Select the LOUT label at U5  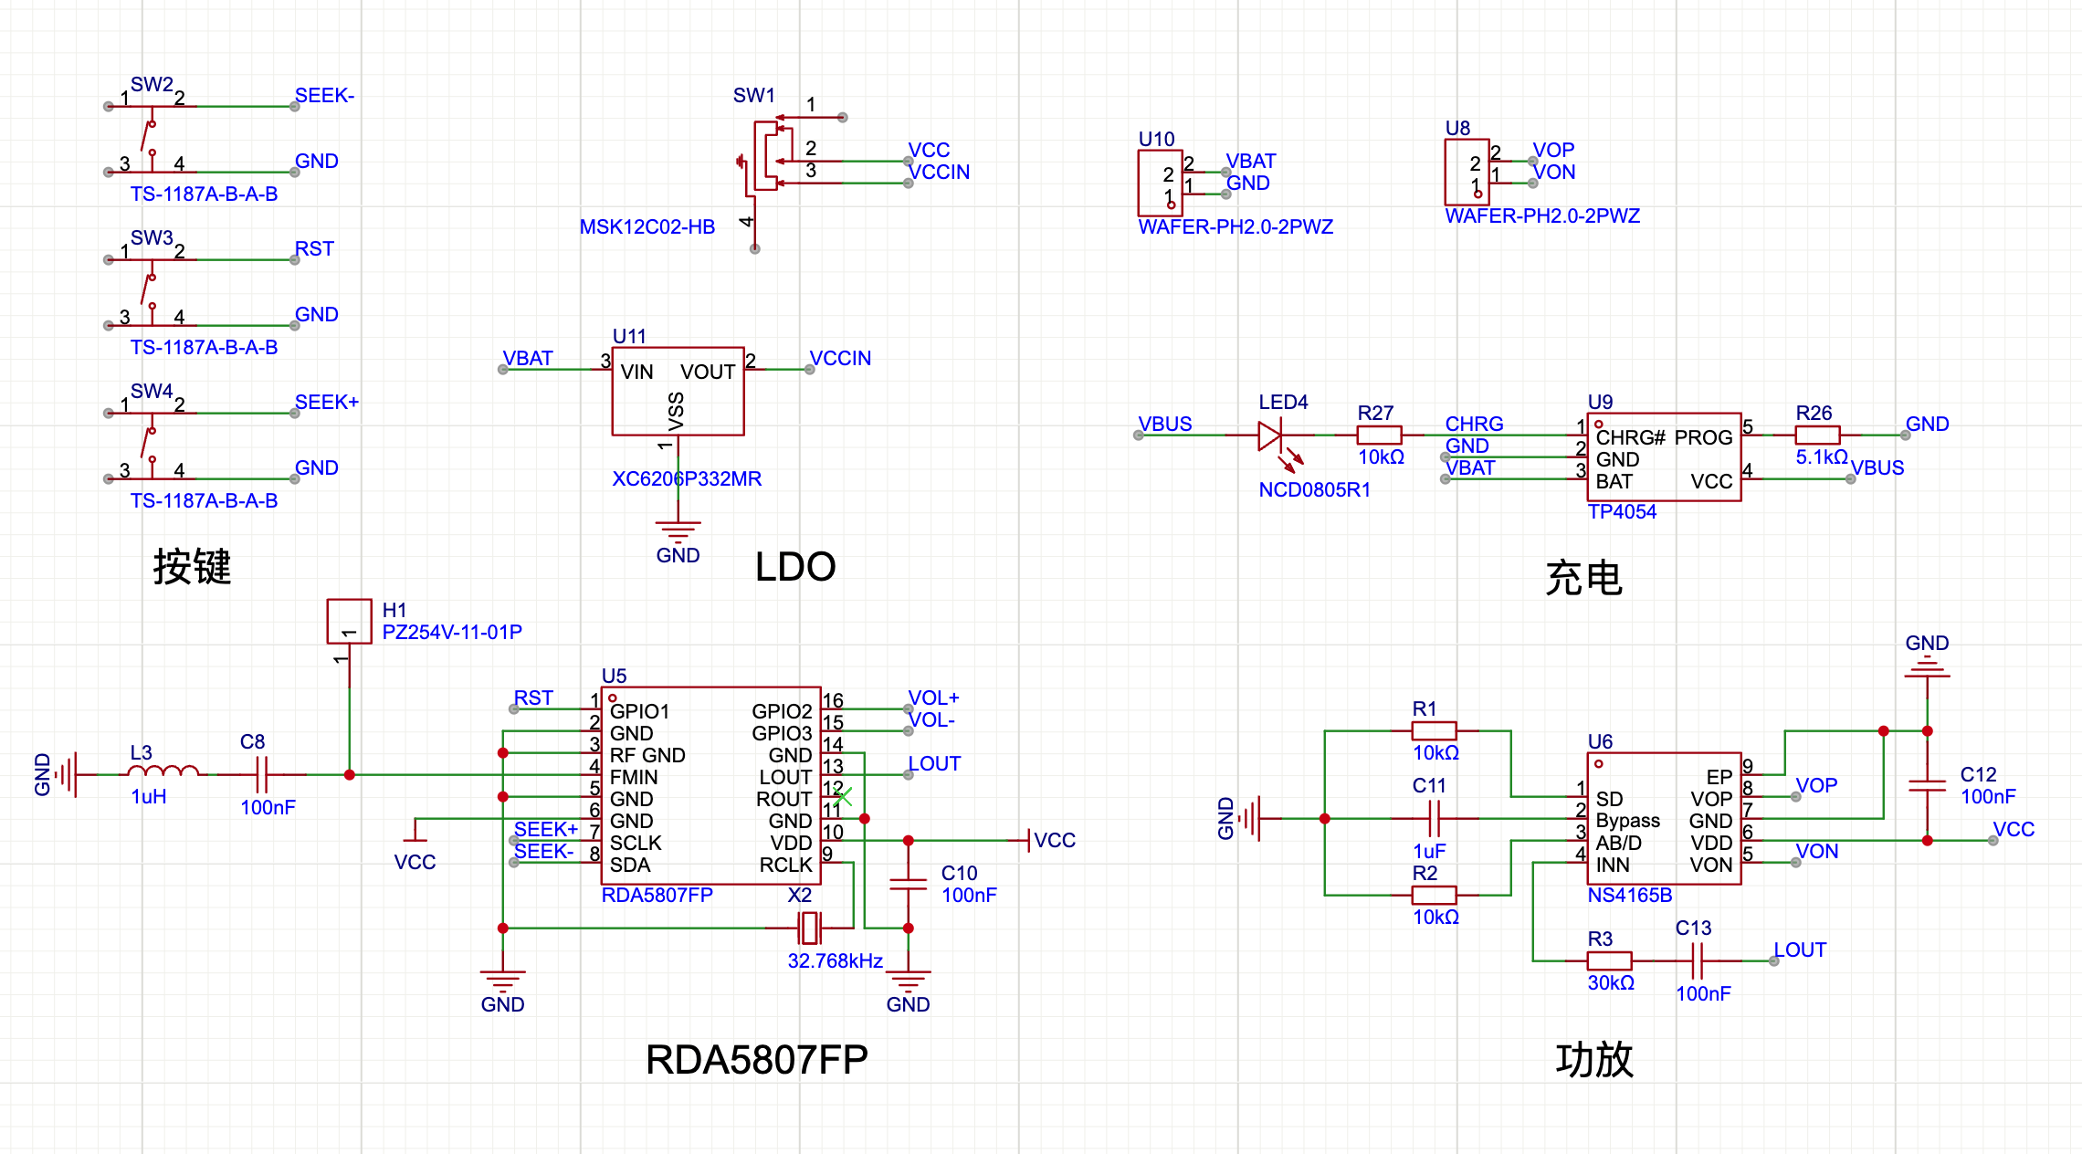click(x=934, y=763)
